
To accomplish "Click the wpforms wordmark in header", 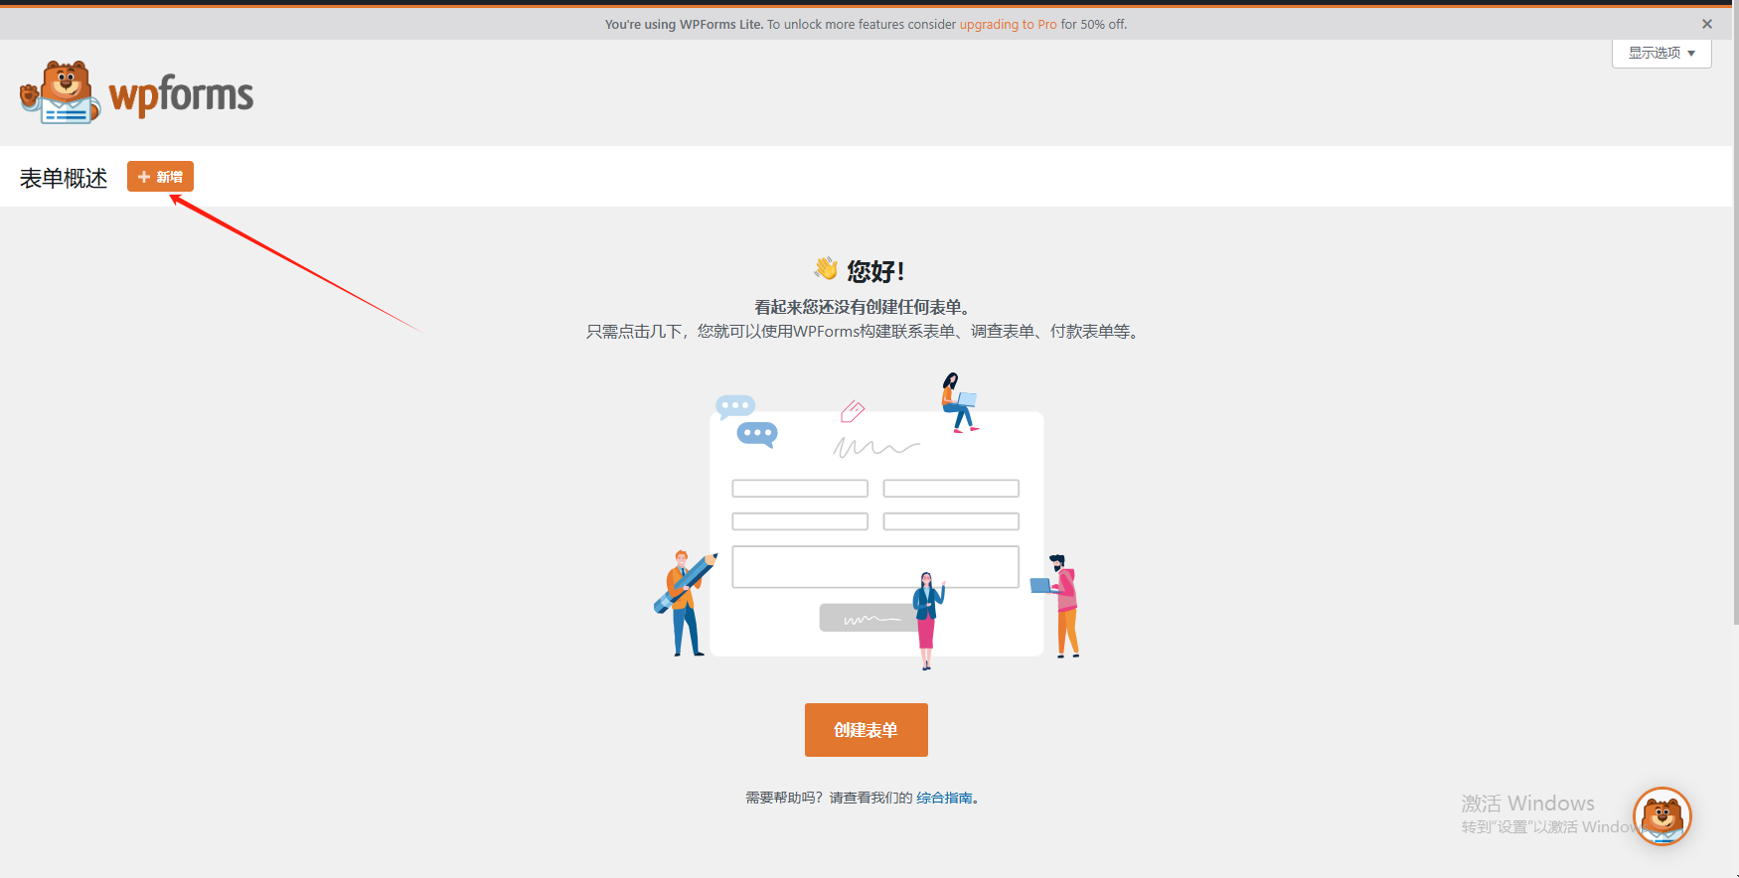I will pos(181,95).
